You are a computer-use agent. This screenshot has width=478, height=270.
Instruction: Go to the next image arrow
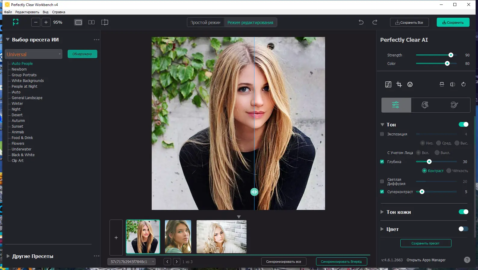click(x=177, y=262)
